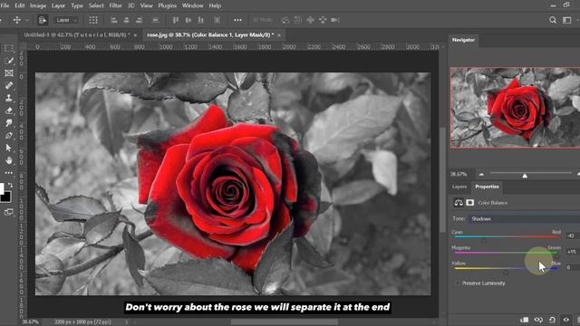
Task: Select the Smudge tool
Action: (x=9, y=123)
